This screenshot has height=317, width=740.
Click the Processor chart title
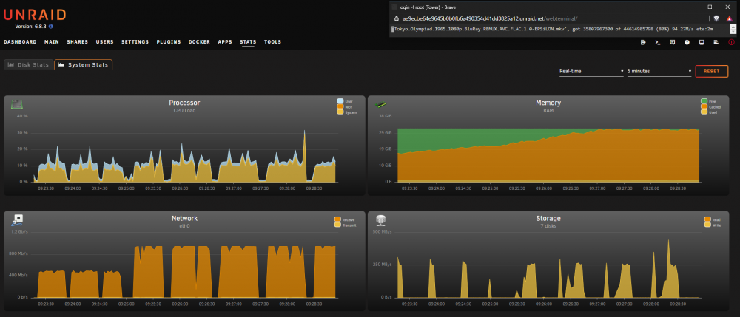(184, 103)
